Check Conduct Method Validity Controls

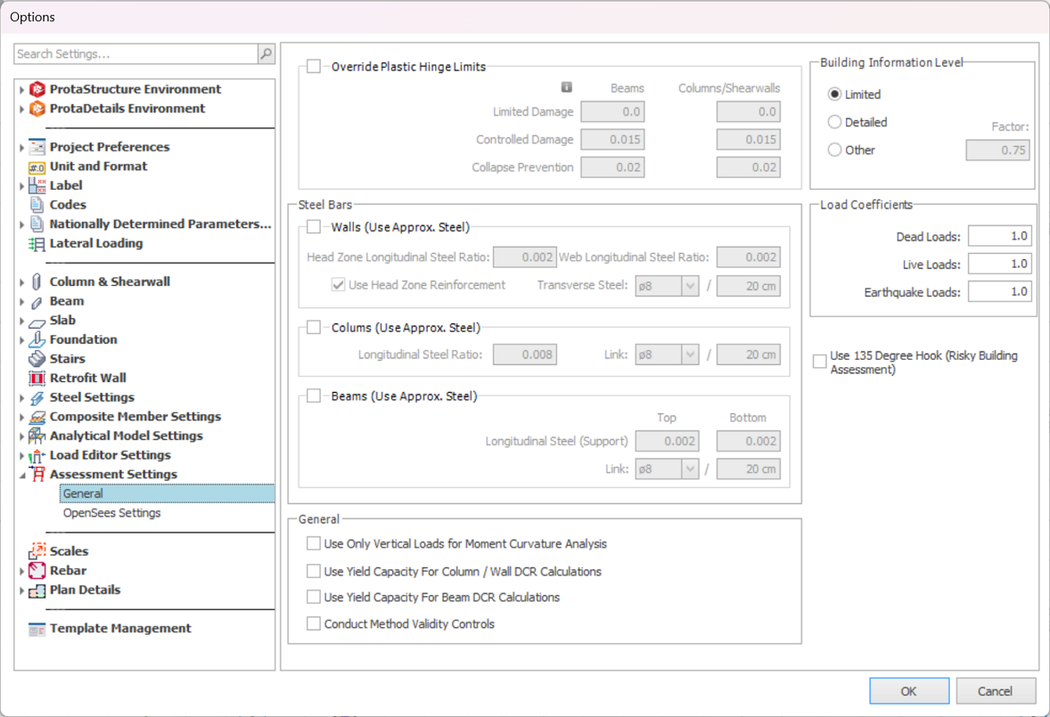[x=314, y=624]
